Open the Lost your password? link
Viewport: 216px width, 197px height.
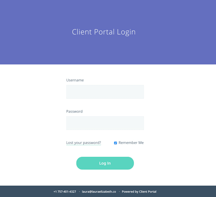tap(84, 143)
